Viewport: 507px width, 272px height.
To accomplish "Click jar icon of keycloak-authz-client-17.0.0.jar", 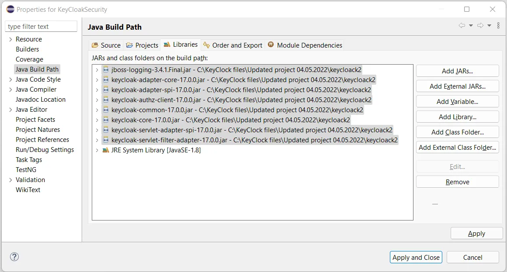I will 106,100.
